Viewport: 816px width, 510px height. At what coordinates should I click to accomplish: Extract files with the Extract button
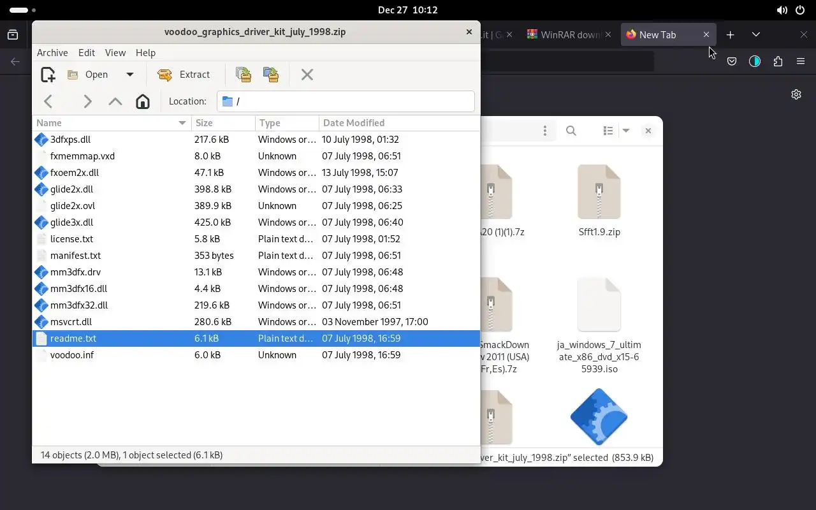(184, 75)
